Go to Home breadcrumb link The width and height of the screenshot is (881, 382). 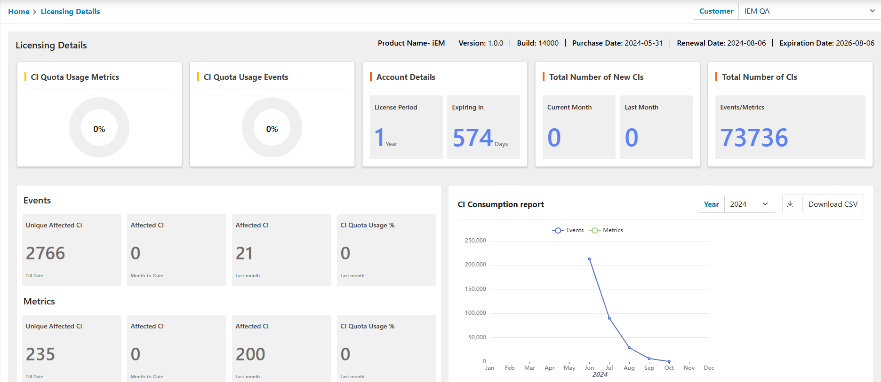(19, 12)
